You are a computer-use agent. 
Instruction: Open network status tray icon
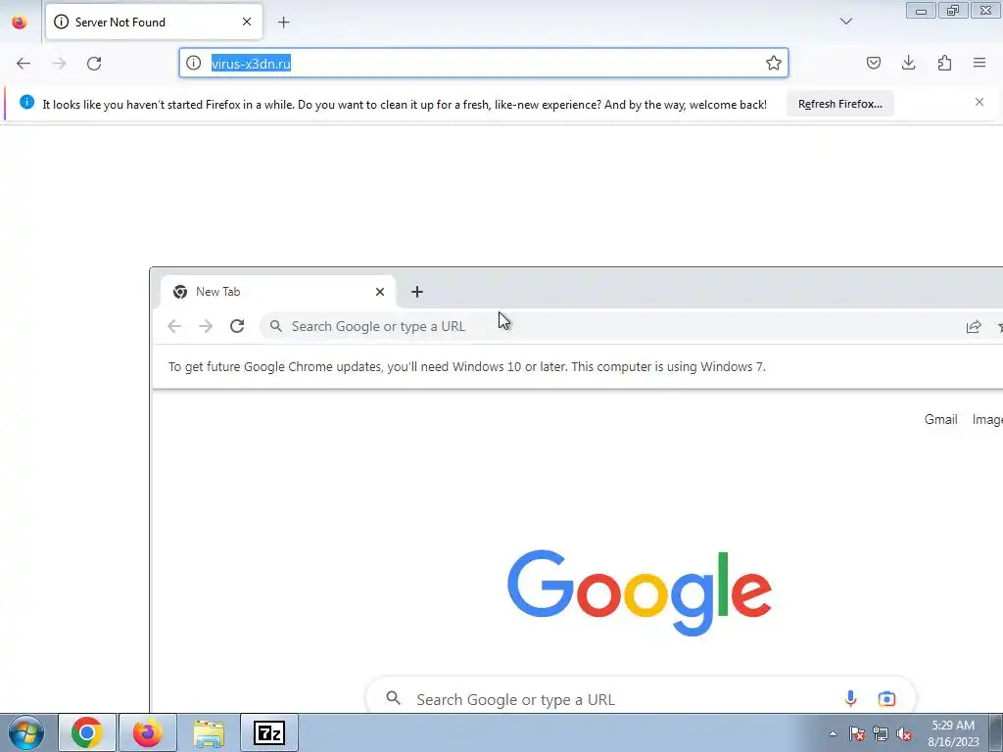[x=881, y=733]
